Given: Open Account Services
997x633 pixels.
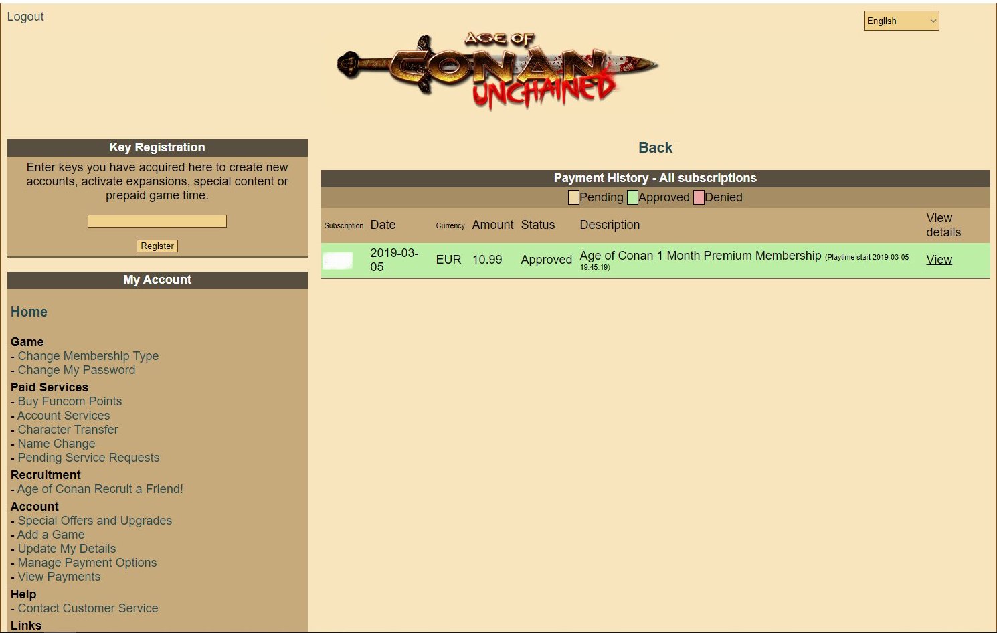Looking at the screenshot, I should (64, 416).
